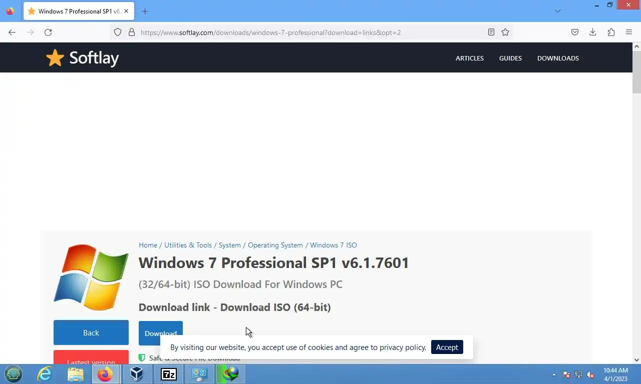Screen dimensions: 641x384
Task: Show hidden system tray icons
Action: coord(554,374)
